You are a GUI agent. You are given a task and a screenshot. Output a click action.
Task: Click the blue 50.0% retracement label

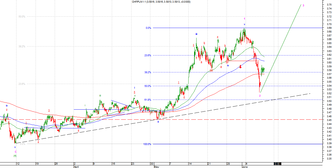coord(148,86)
